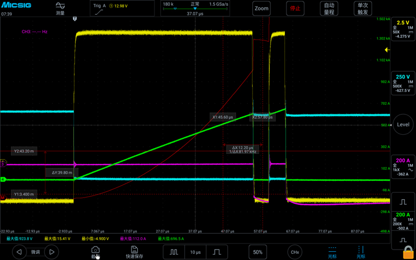Tap the left fine-adjust arrow

coord(19,252)
